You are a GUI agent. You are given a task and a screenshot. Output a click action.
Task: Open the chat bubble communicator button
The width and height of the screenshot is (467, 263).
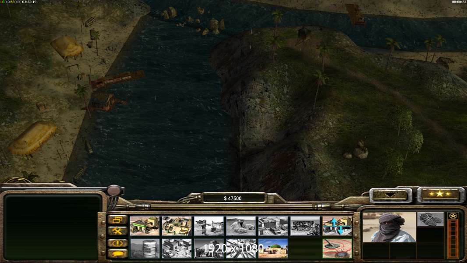[x=117, y=254]
